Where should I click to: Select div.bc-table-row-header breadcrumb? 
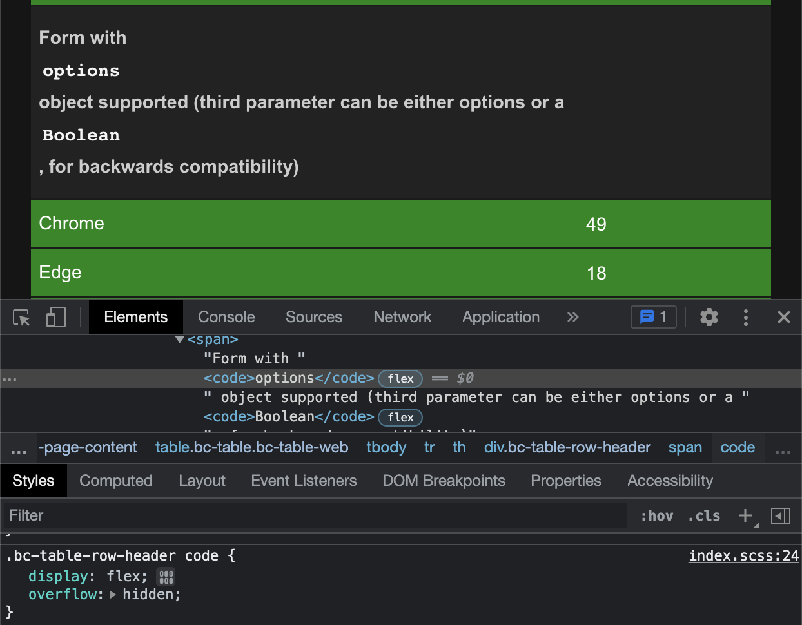point(567,447)
